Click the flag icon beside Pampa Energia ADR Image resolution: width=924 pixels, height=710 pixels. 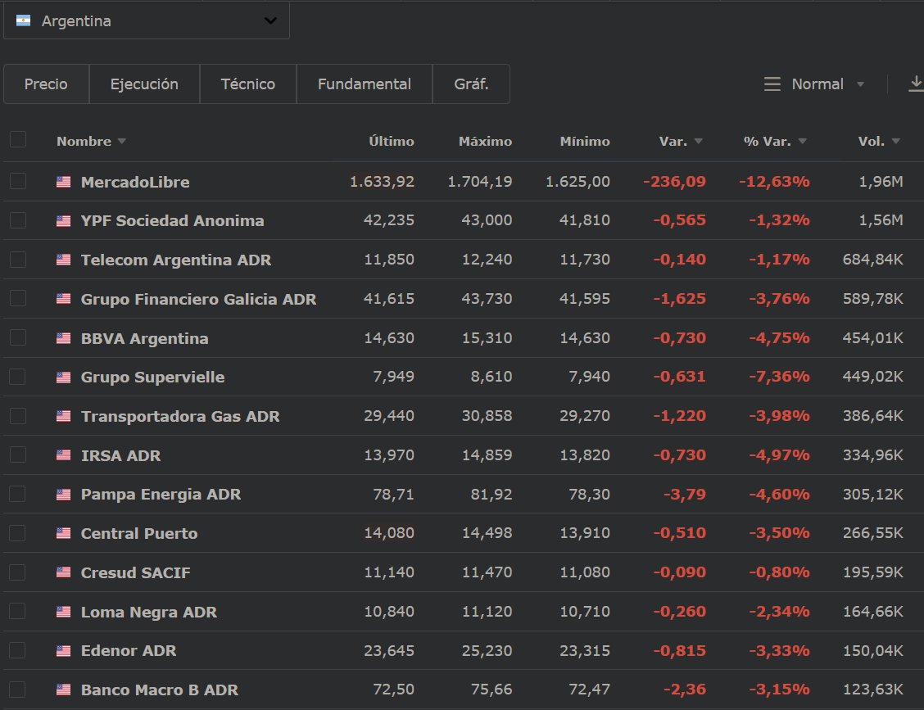(x=64, y=495)
